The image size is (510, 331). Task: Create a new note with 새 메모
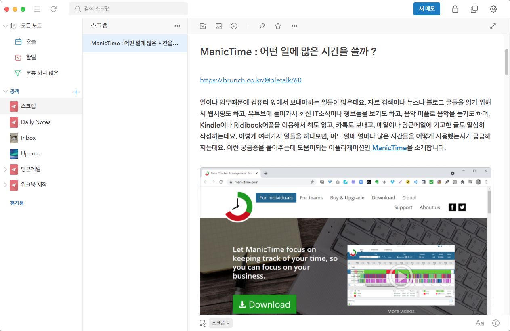point(426,9)
